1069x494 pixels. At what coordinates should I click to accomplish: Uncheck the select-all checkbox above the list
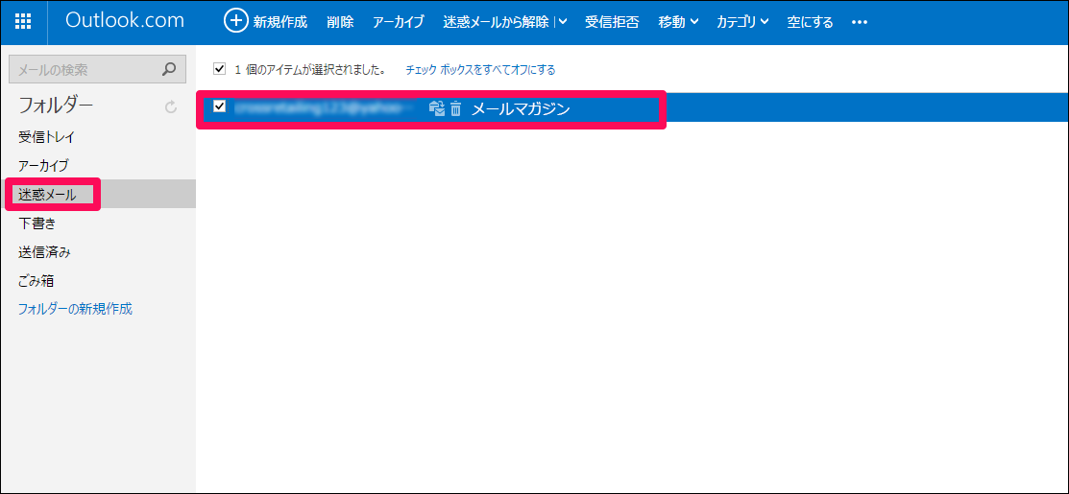click(220, 69)
